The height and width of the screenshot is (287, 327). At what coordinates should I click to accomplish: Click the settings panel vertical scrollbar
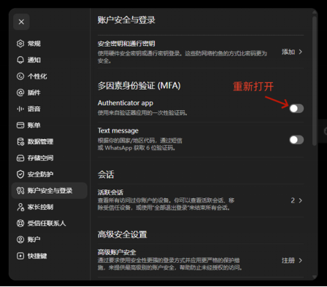click(315, 81)
